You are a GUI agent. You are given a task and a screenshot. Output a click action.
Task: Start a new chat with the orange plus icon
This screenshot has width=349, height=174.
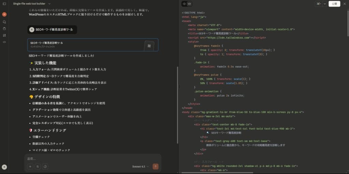[x=4, y=14]
